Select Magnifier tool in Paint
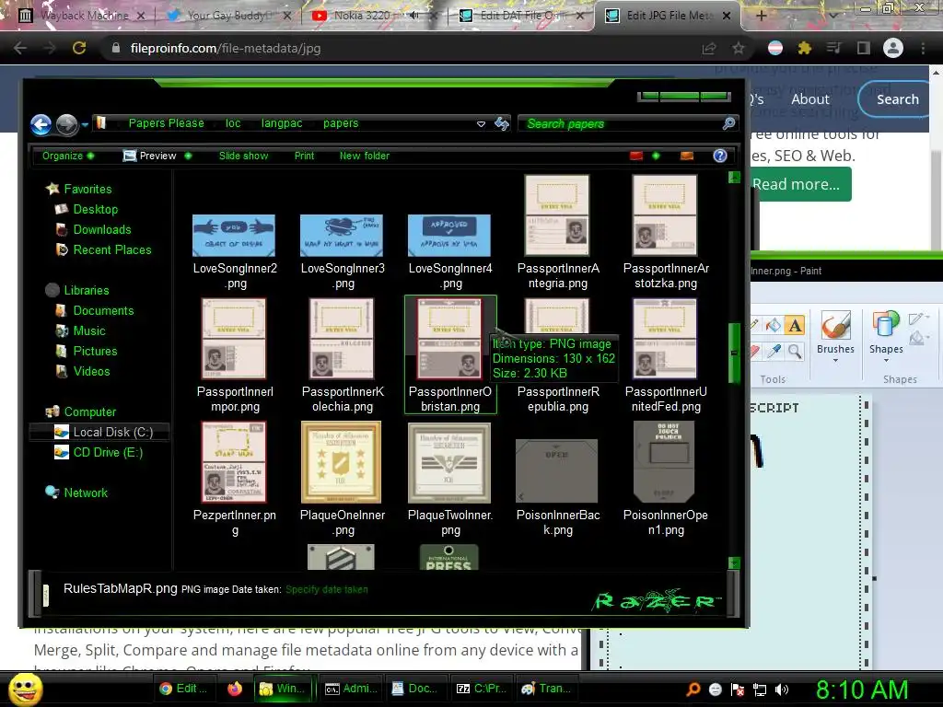 (795, 351)
